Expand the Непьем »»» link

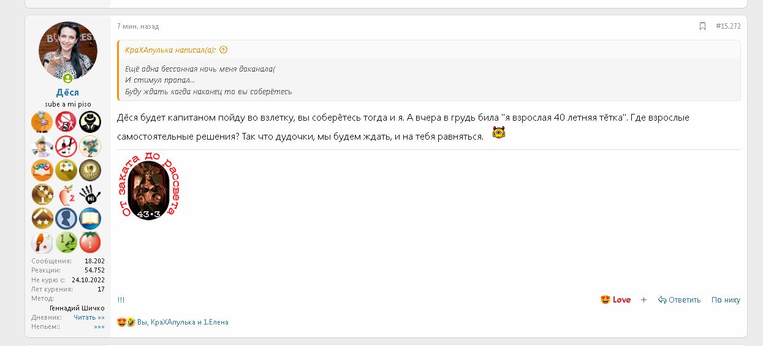coord(99,327)
